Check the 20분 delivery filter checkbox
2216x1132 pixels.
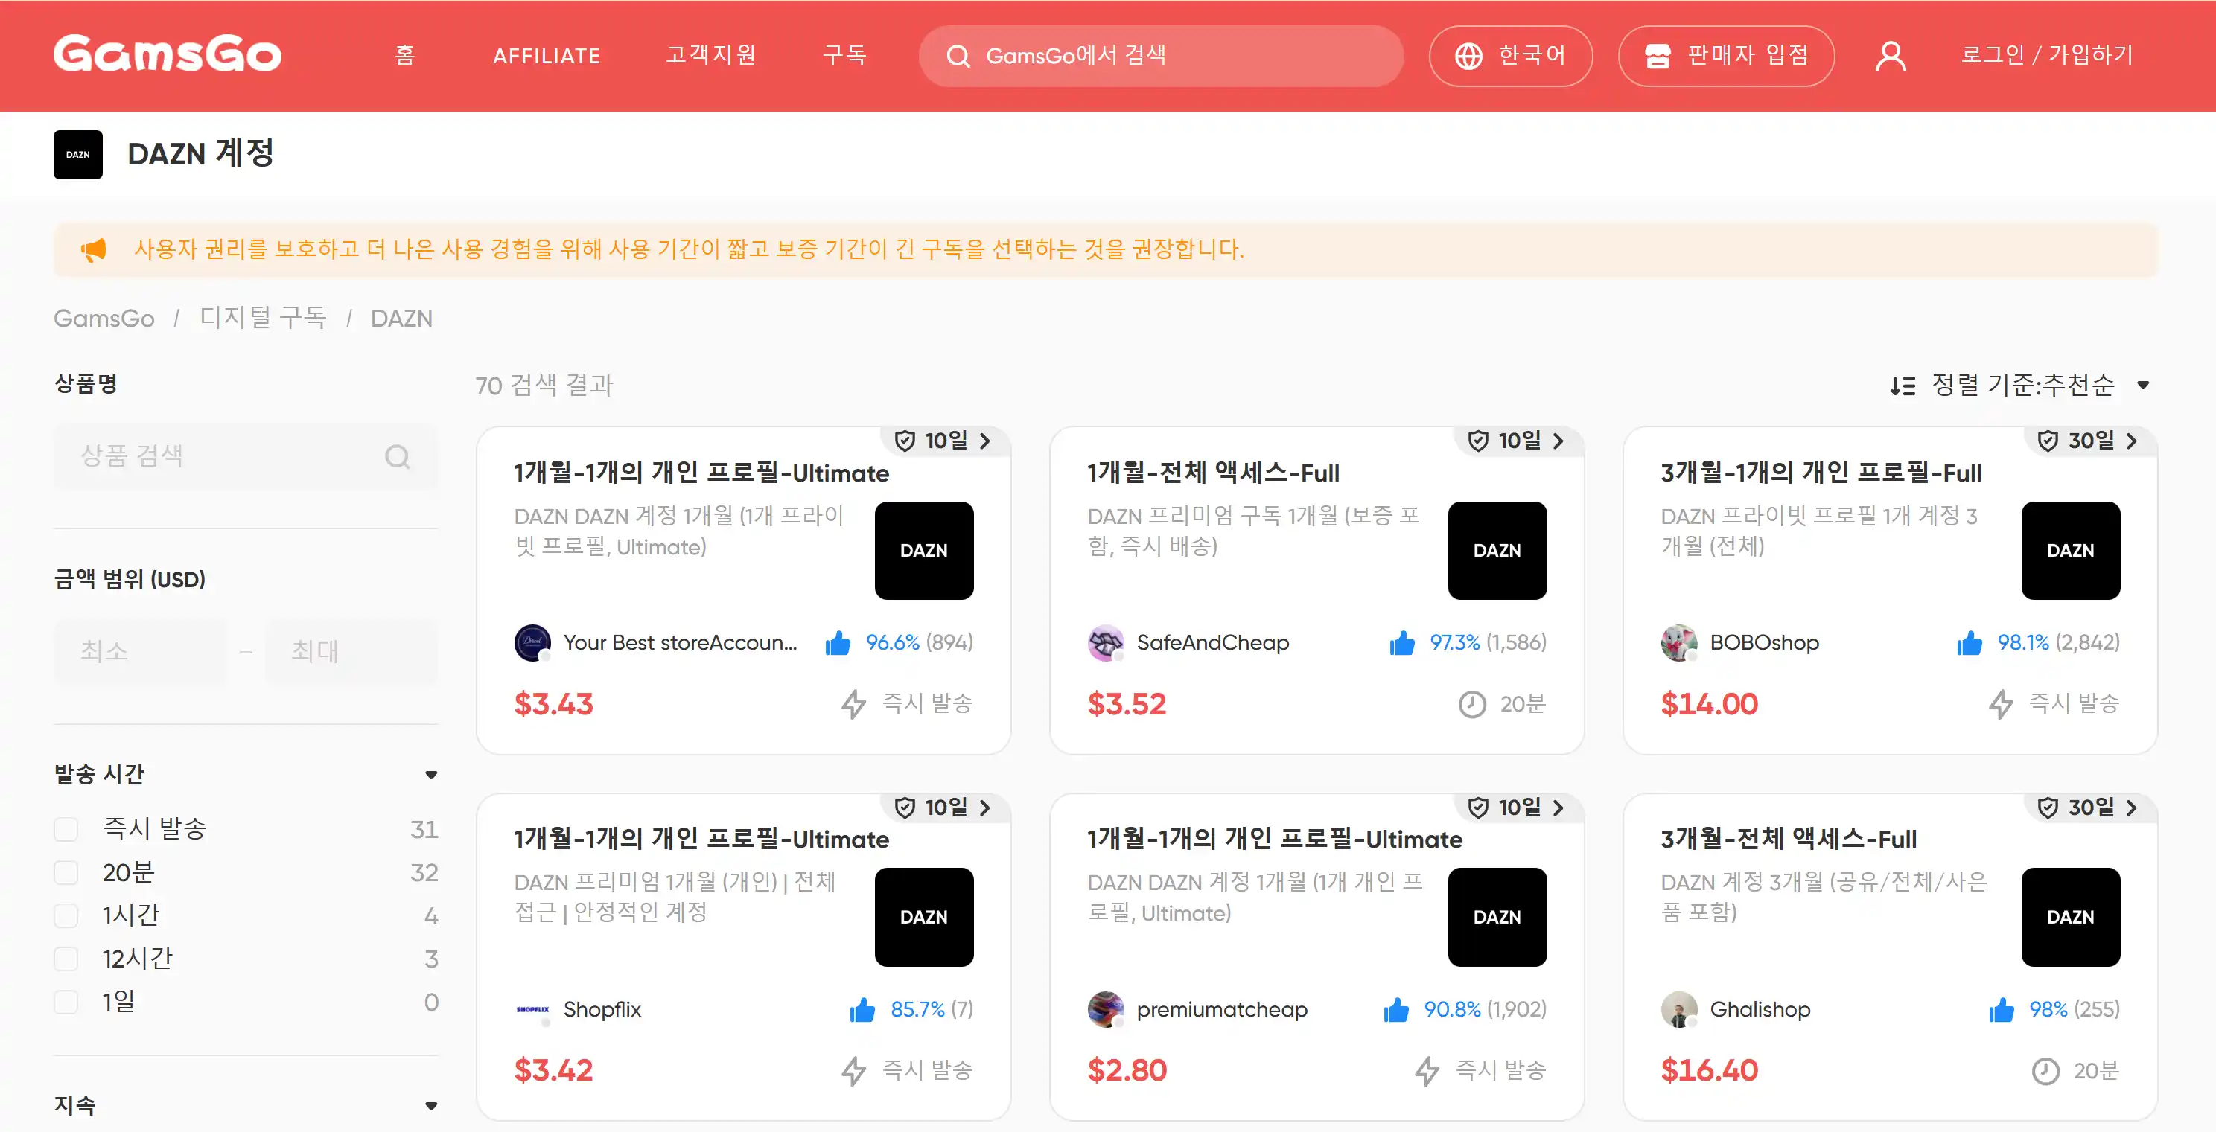click(66, 872)
